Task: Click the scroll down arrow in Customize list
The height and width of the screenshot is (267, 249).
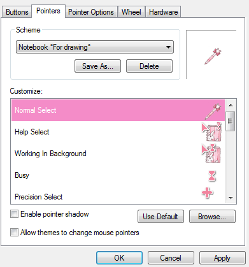Action: tap(231, 198)
